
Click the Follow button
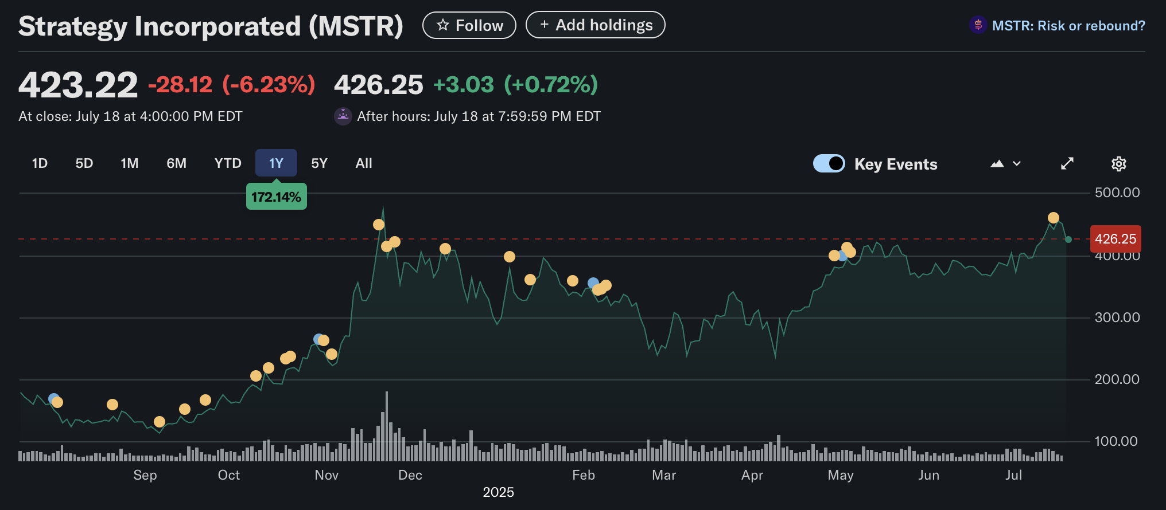tap(469, 25)
